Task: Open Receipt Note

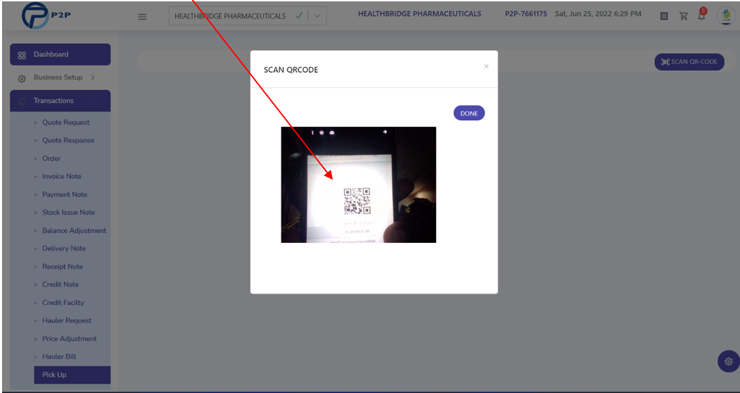Action: (x=62, y=267)
